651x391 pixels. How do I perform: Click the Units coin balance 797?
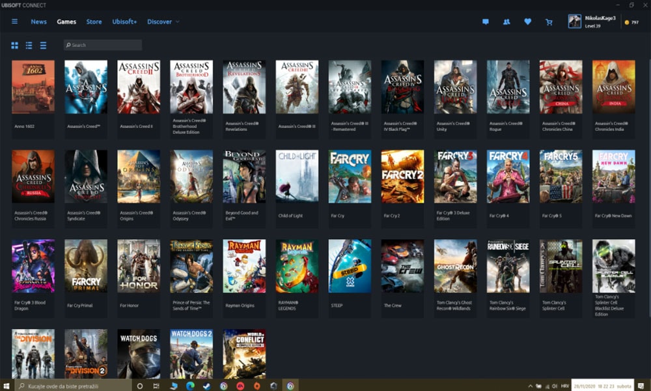(631, 22)
